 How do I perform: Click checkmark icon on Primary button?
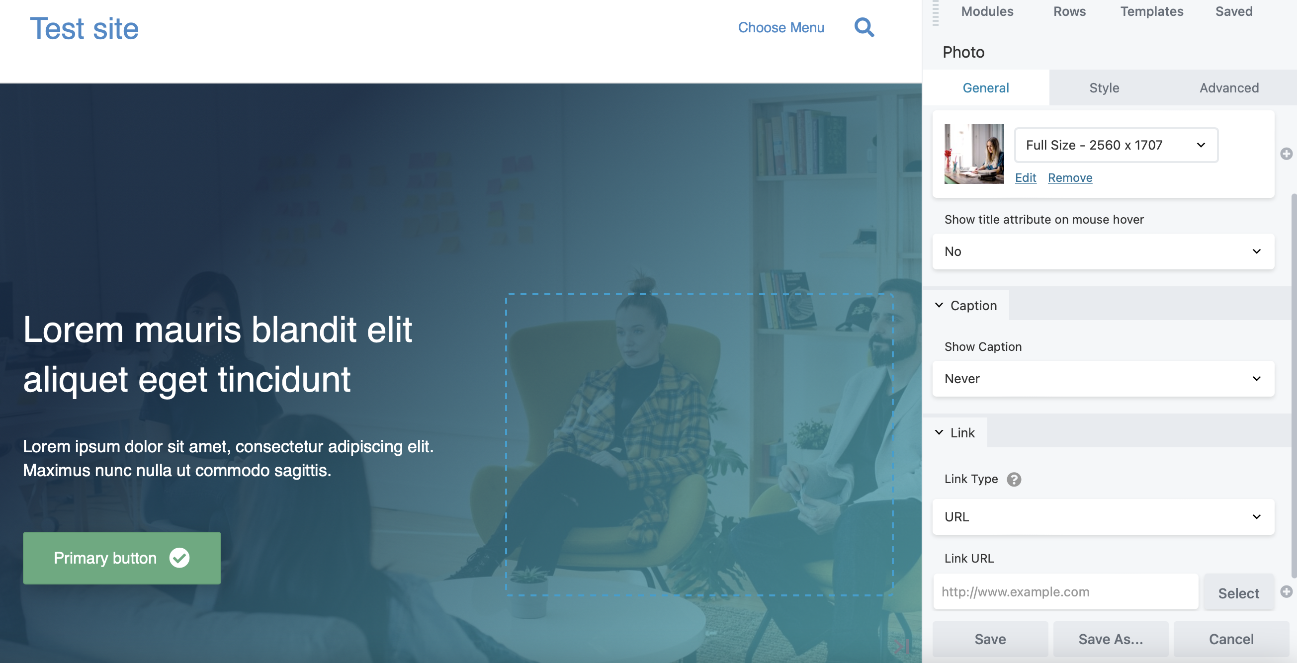tap(179, 558)
